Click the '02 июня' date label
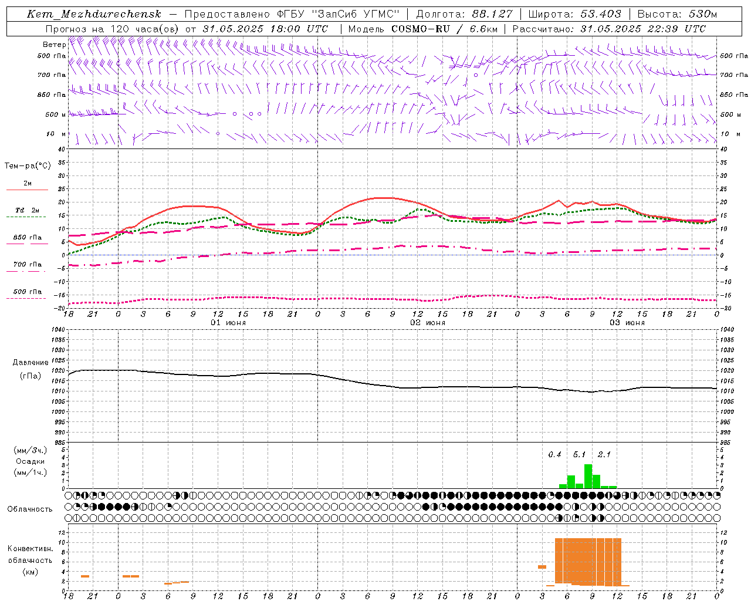The image size is (751, 601). click(428, 323)
